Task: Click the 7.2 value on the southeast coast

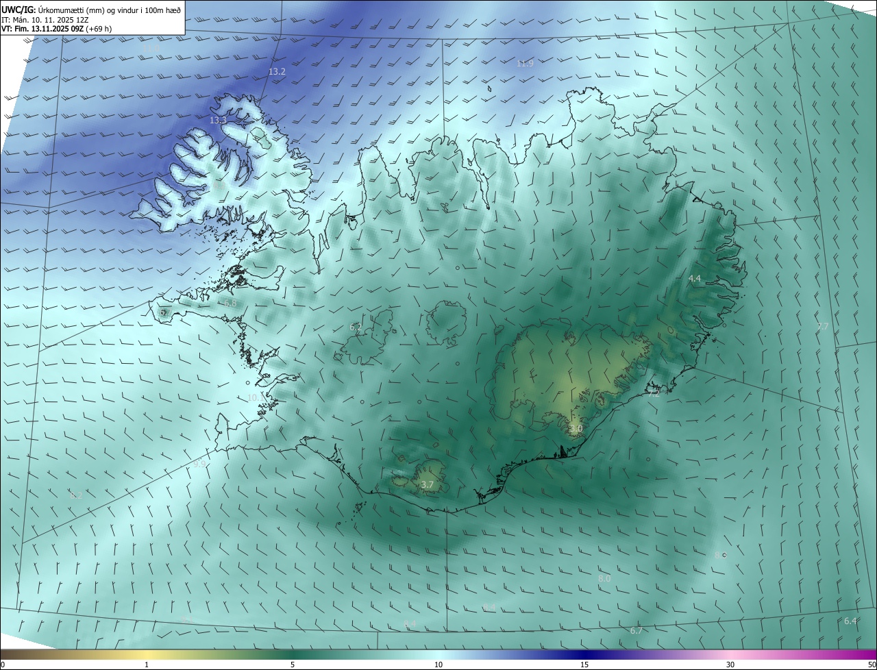Action: pos(654,393)
